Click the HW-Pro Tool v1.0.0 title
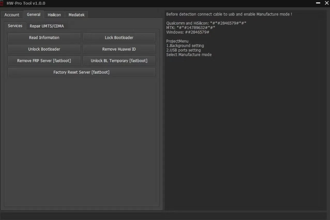The image size is (330, 220). click(26, 3)
